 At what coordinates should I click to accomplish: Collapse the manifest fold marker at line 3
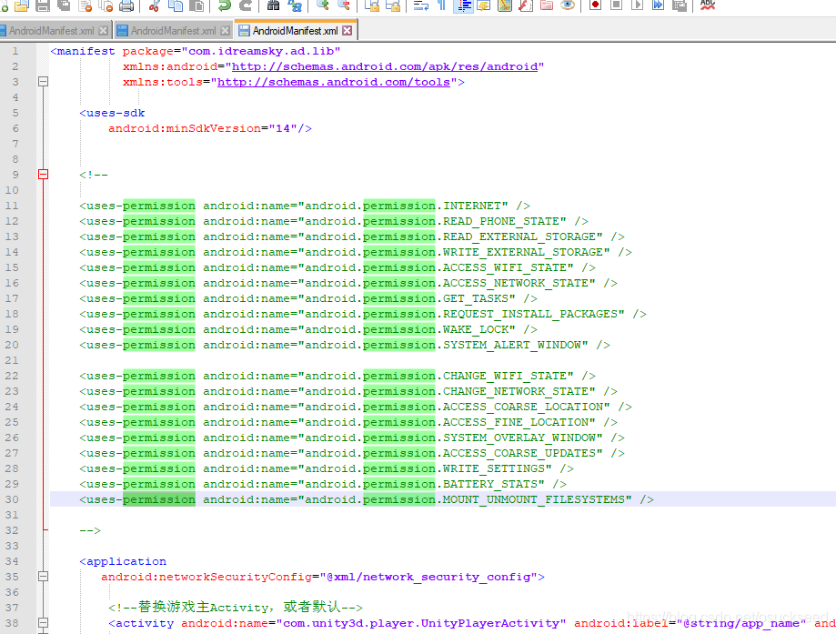coord(43,82)
